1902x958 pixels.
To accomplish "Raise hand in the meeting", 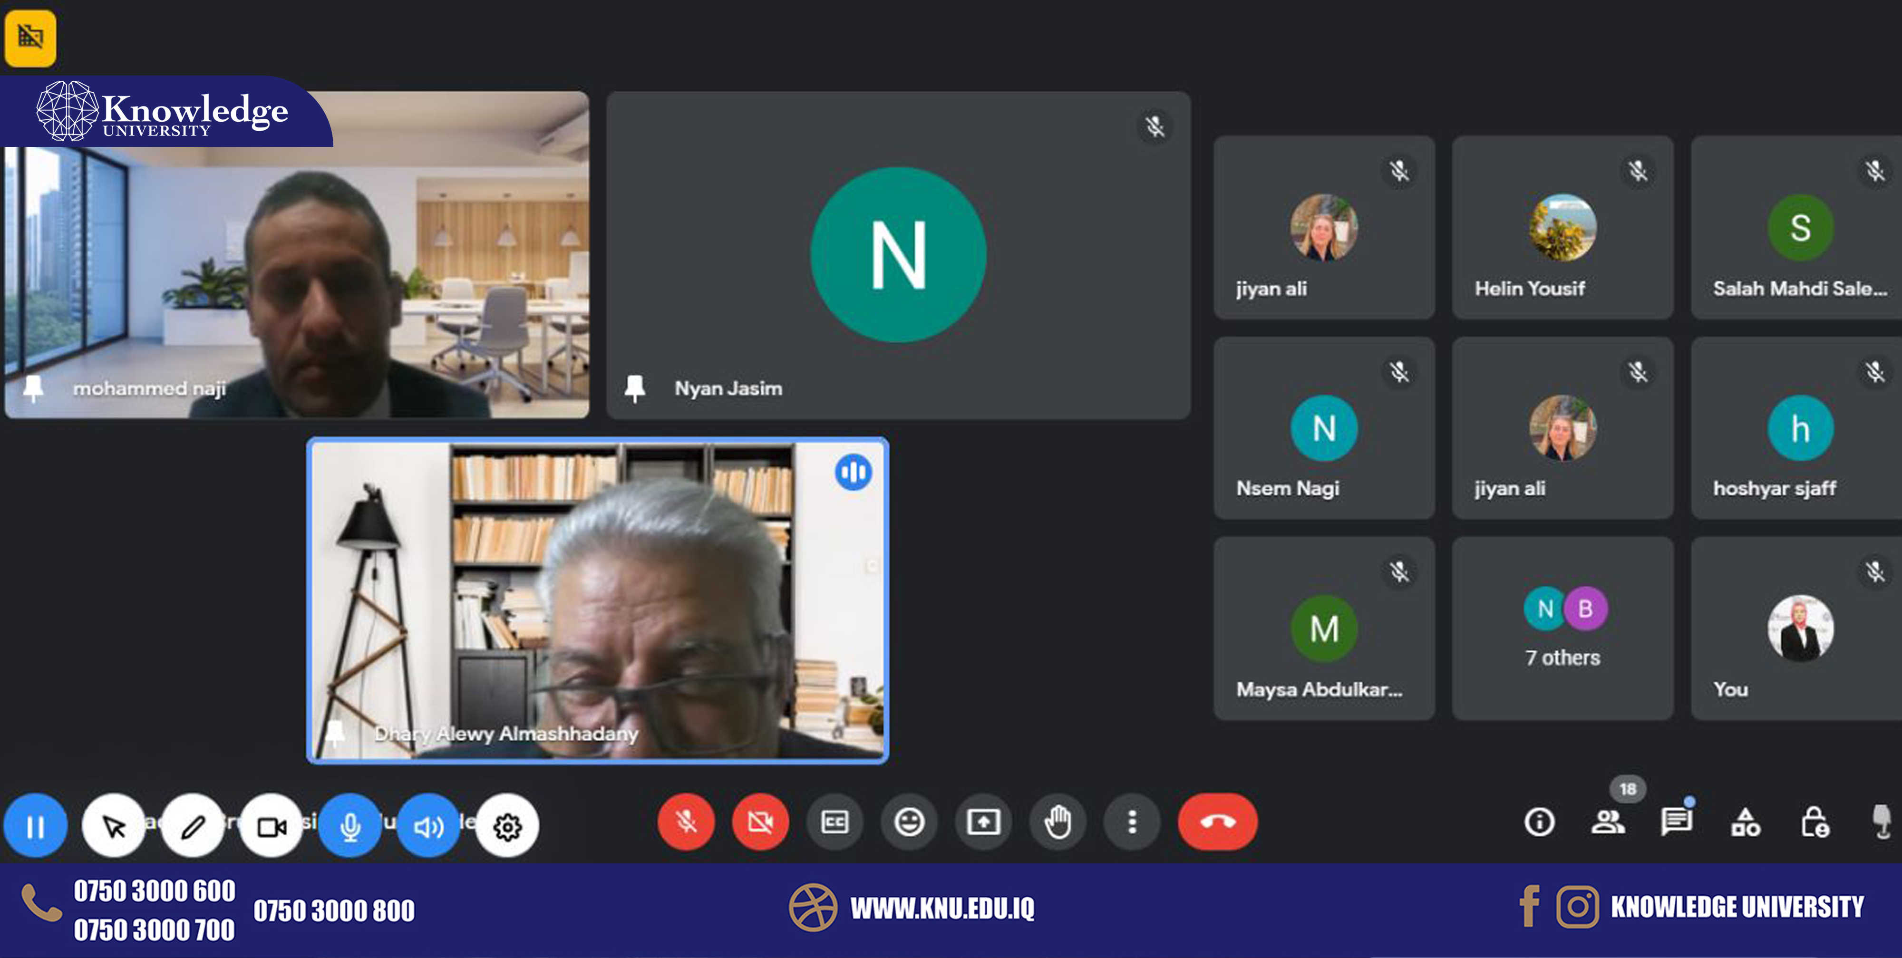I will click(x=1058, y=822).
